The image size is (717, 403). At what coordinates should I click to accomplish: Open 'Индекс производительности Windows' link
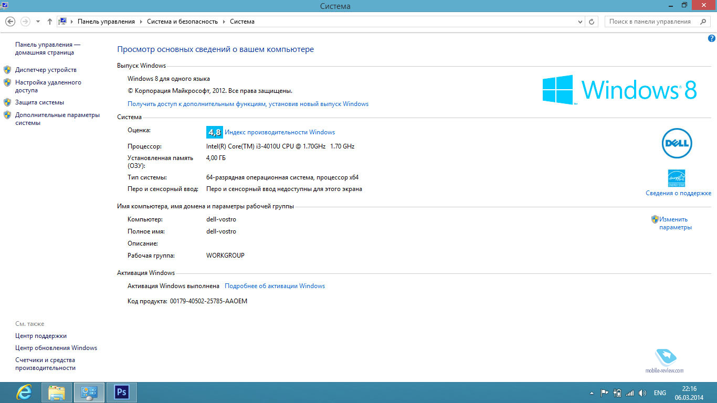pos(280,132)
